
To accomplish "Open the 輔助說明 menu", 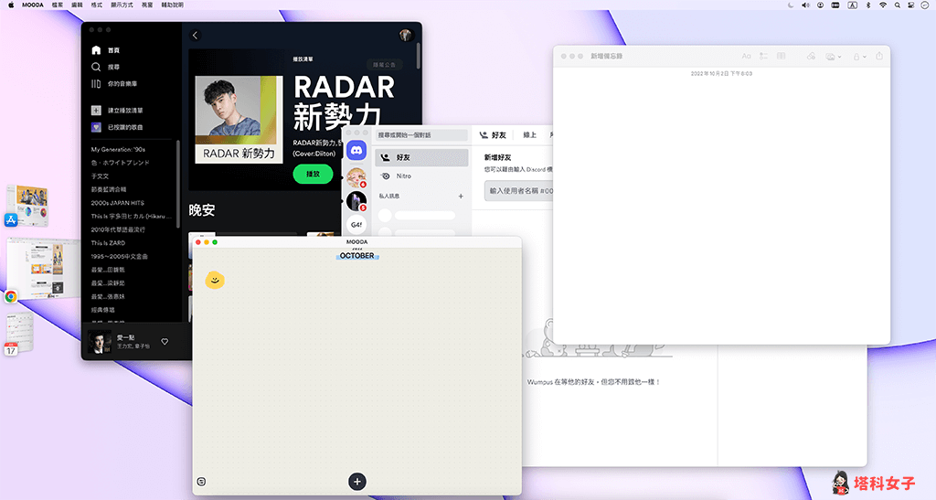I will click(x=173, y=5).
